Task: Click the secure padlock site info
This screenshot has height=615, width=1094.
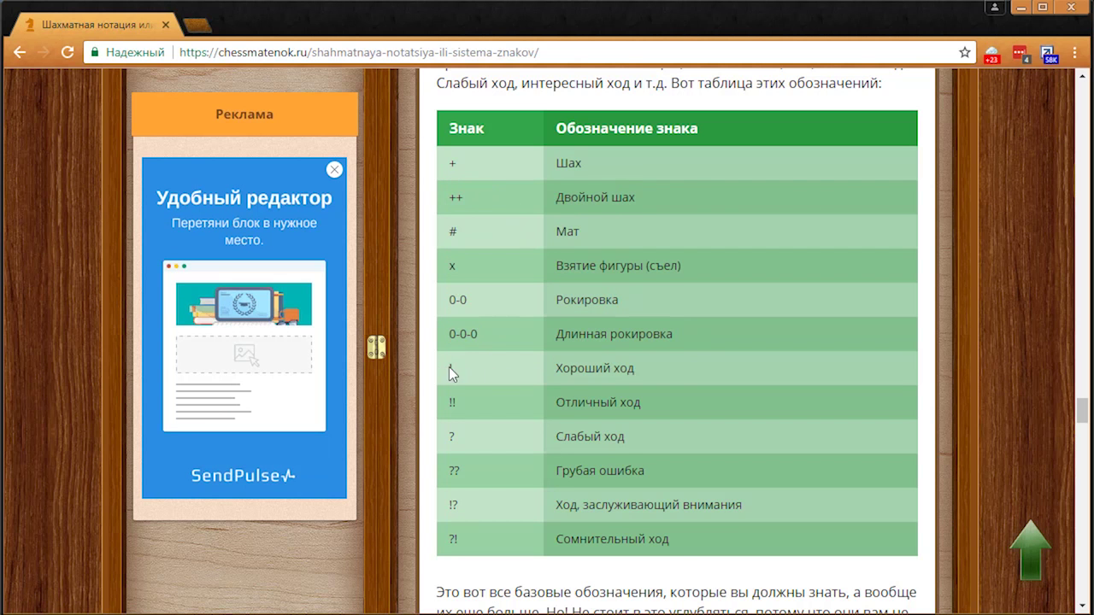Action: [x=96, y=52]
